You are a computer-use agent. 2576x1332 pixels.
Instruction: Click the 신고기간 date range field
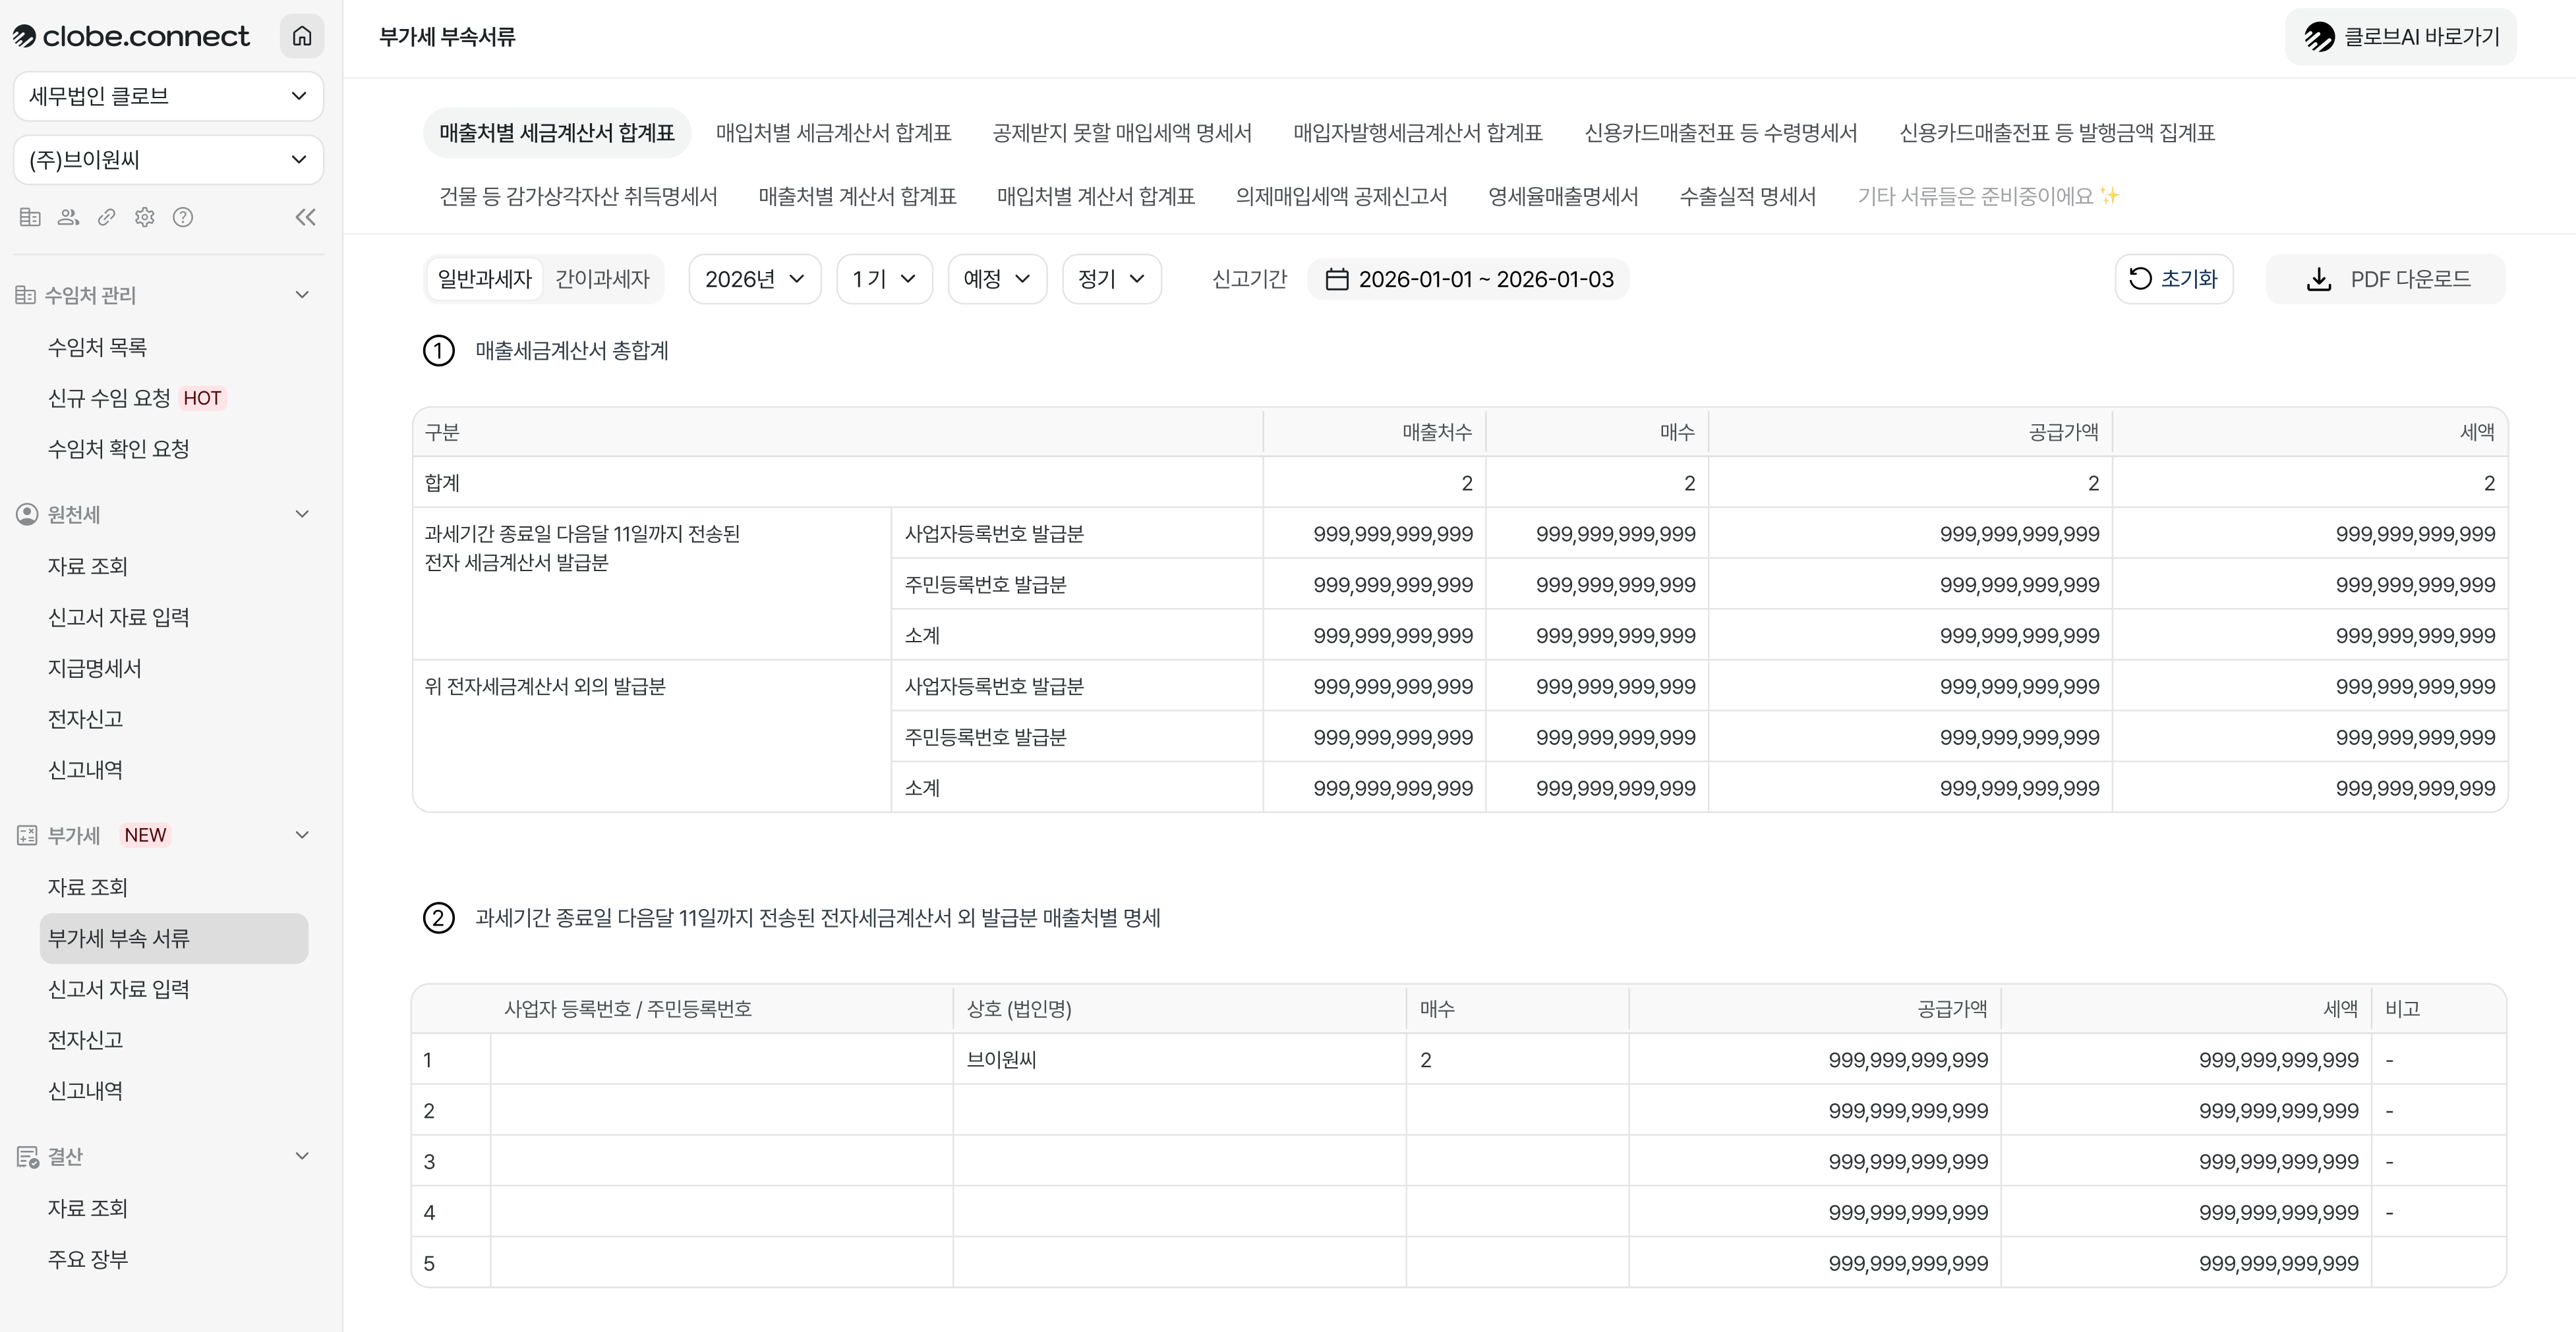pyautogui.click(x=1468, y=279)
